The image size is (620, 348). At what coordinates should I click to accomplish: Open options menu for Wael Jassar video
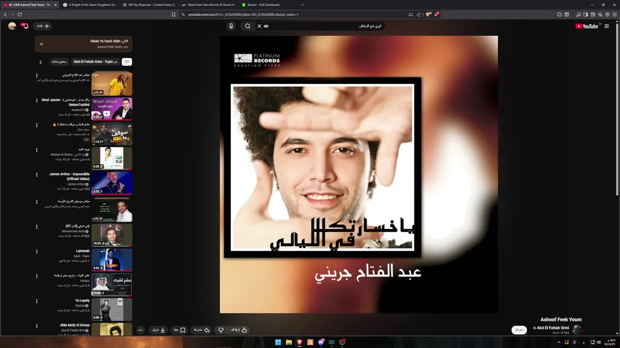point(36,101)
